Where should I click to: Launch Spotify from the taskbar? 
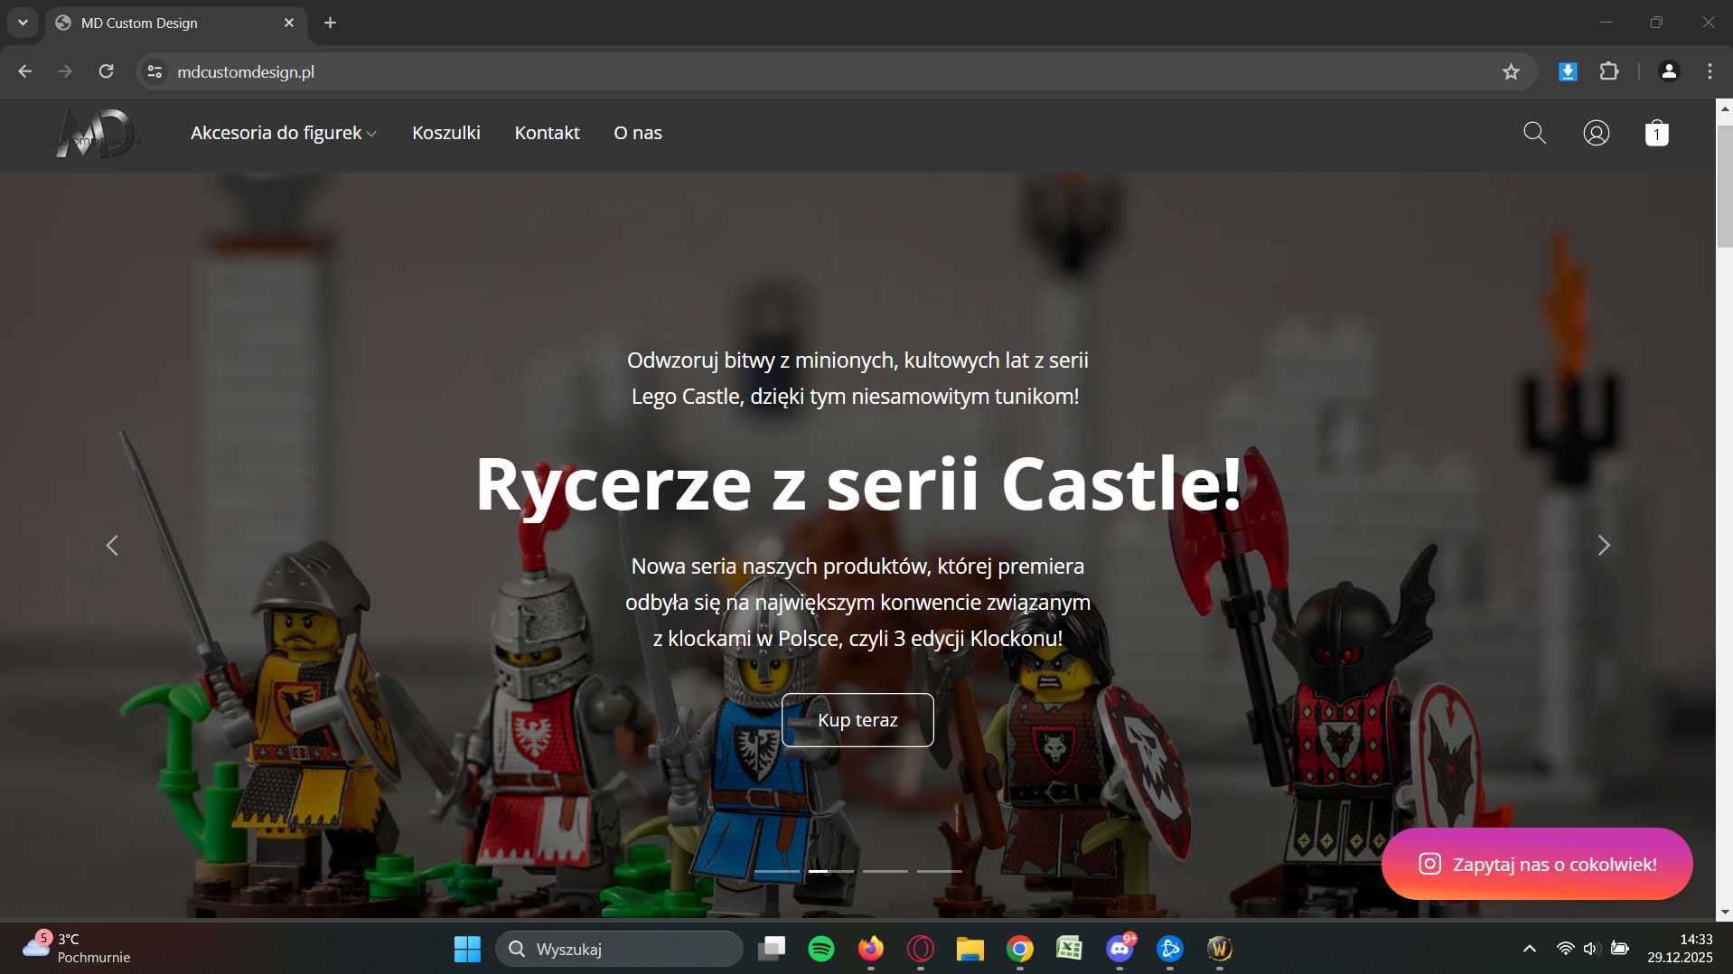821,949
